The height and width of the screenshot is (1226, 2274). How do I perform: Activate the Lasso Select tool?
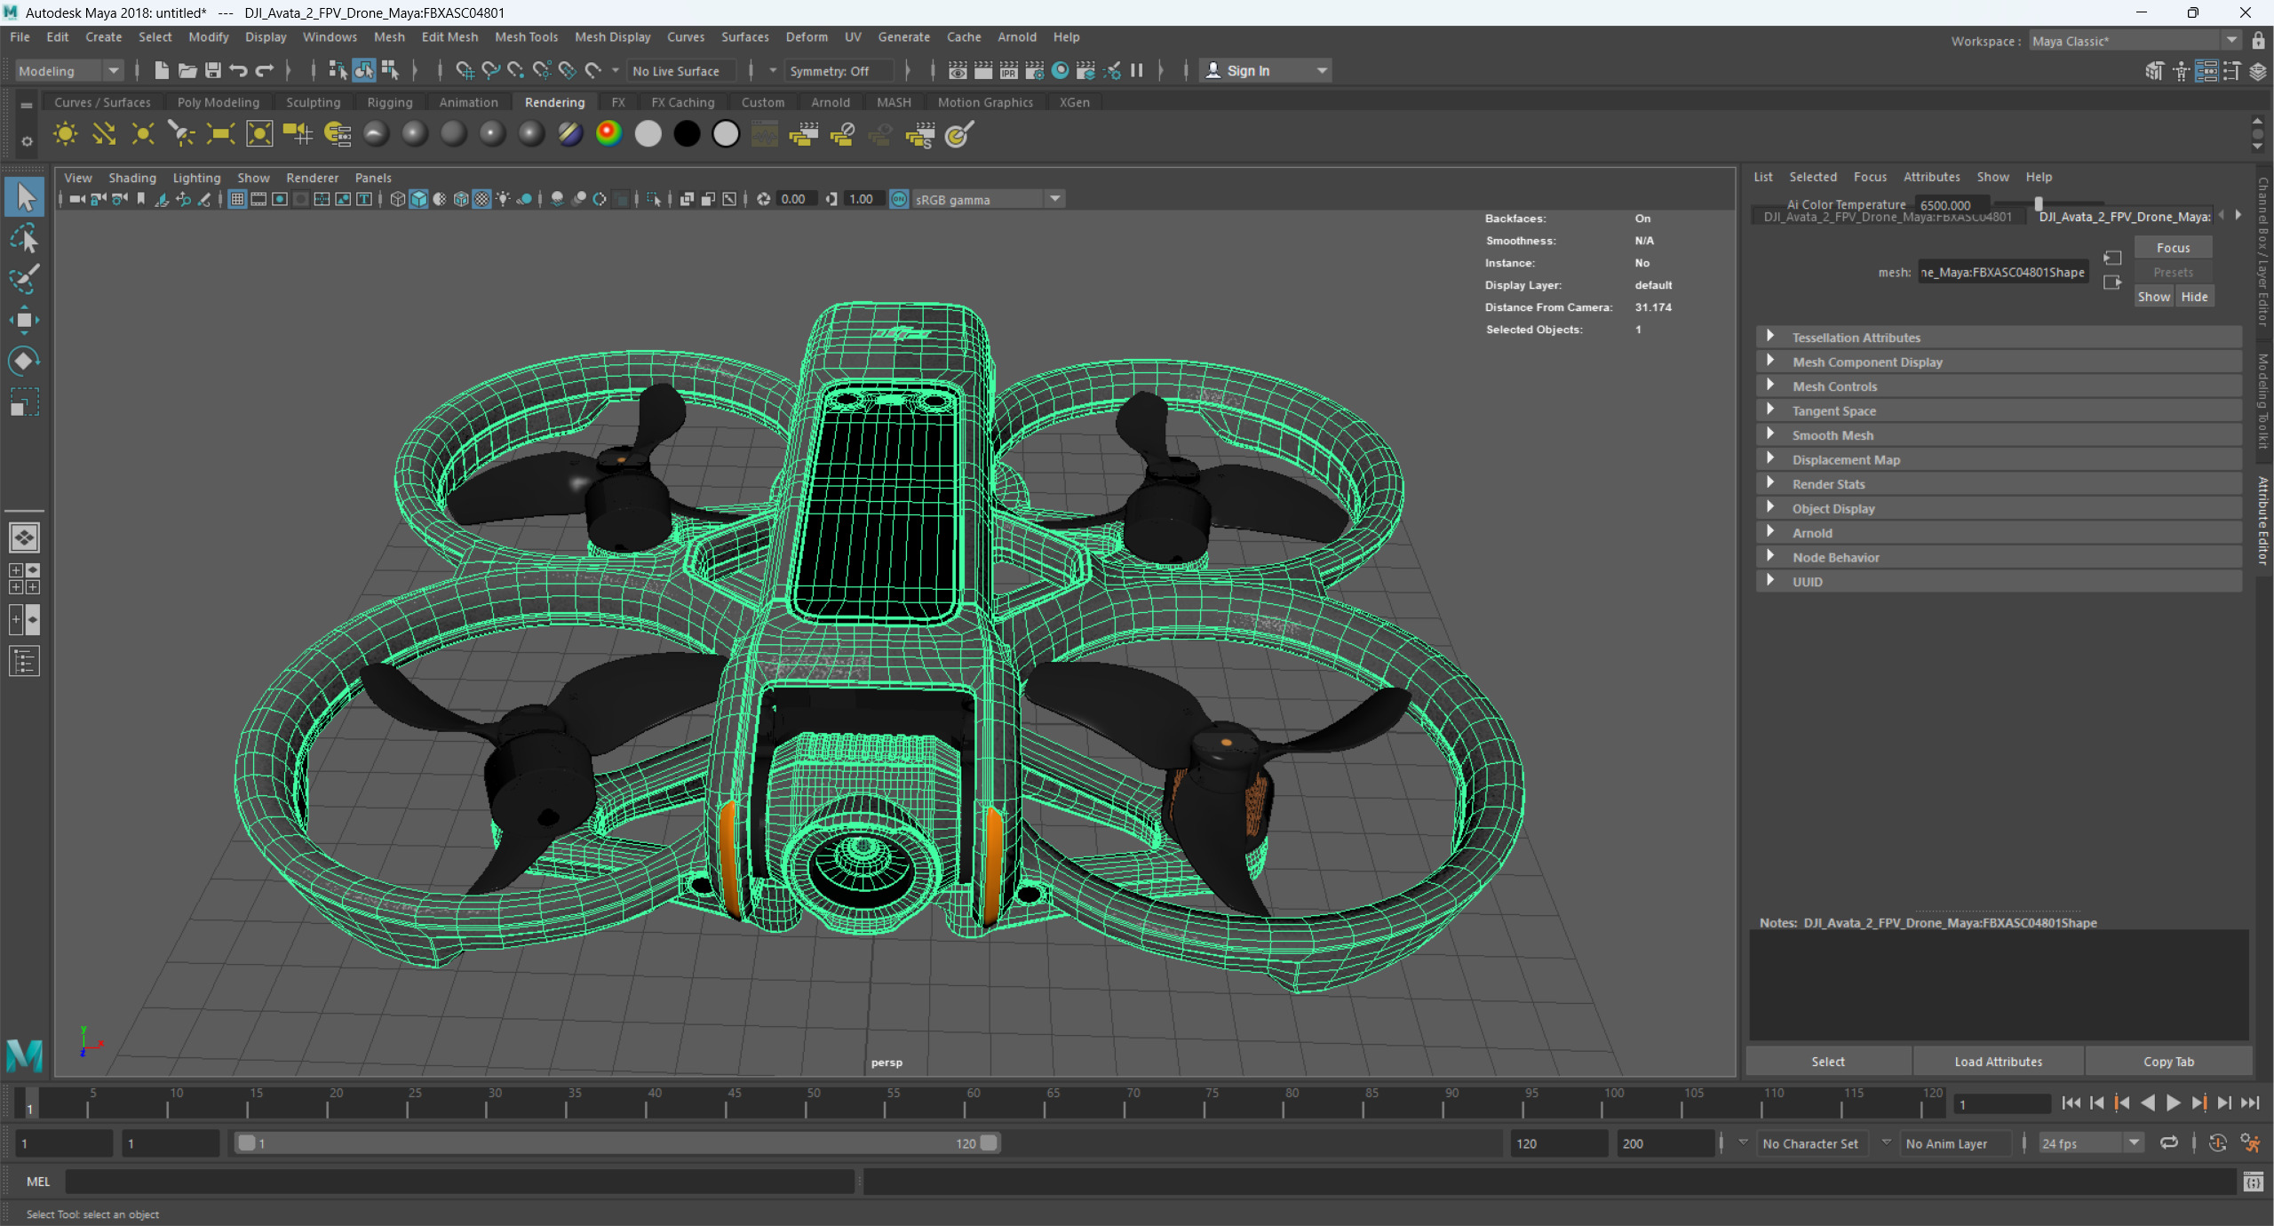[x=25, y=238]
